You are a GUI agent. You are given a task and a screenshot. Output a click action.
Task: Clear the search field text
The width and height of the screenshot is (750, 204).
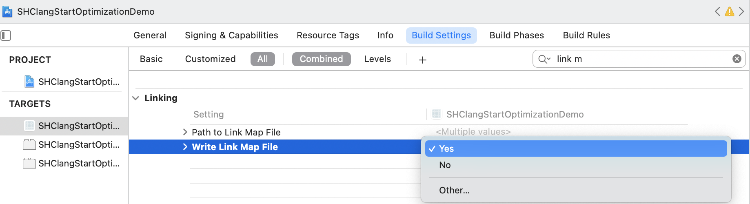pyautogui.click(x=737, y=59)
